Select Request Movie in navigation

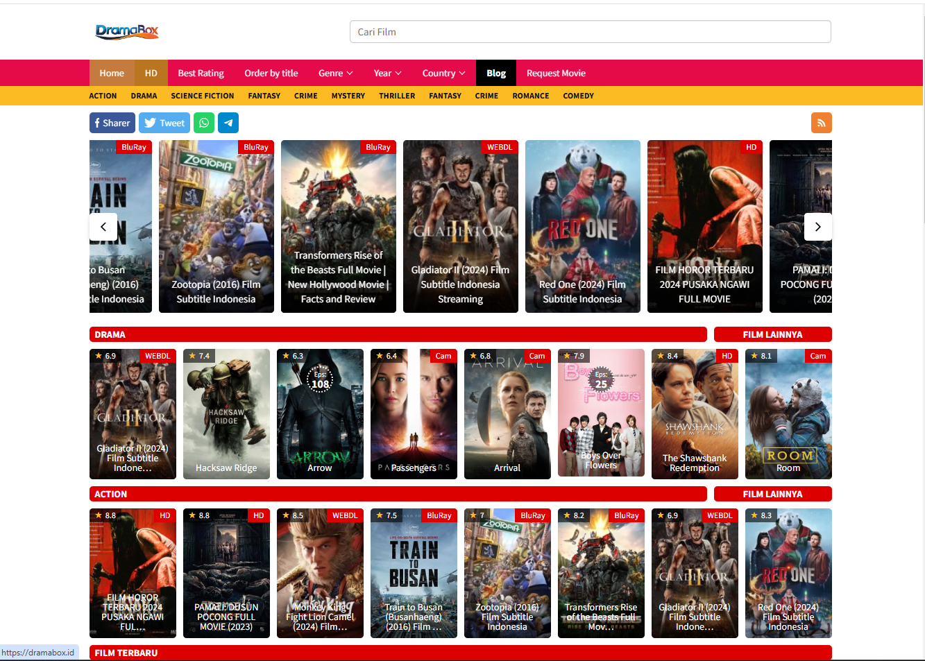pyautogui.click(x=556, y=74)
